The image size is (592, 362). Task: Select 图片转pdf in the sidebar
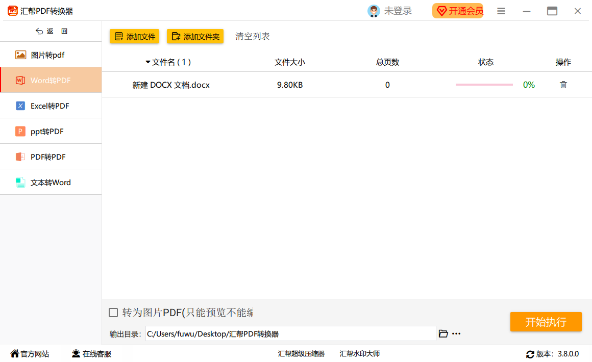pyautogui.click(x=51, y=55)
